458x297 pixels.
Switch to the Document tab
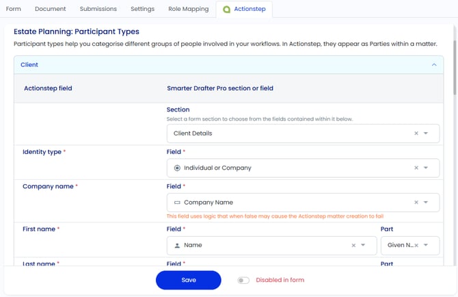click(50, 9)
